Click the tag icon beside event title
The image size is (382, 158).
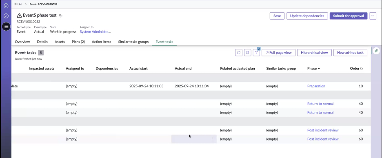click(61, 16)
